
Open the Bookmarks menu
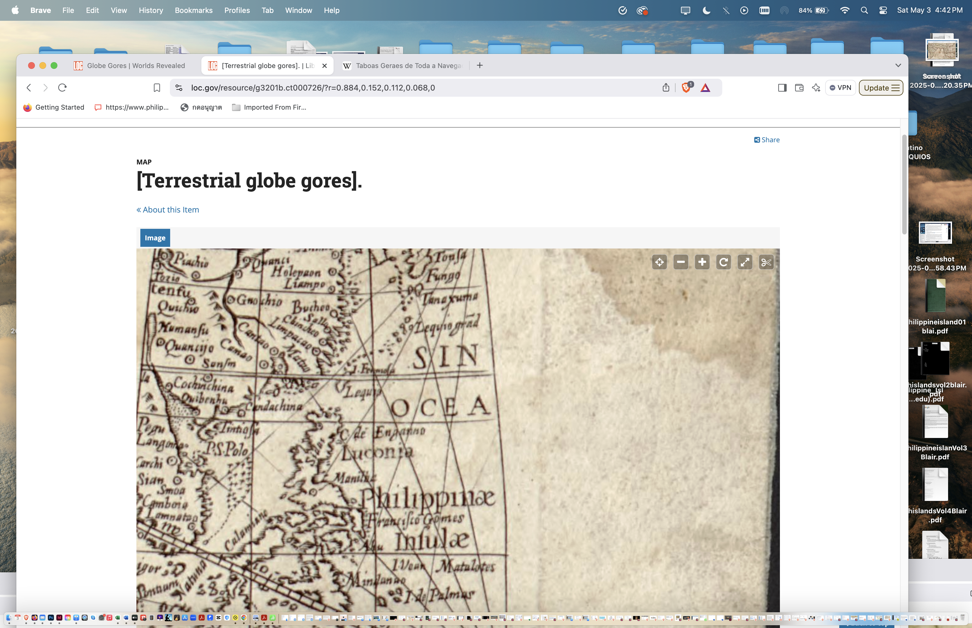pyautogui.click(x=193, y=10)
